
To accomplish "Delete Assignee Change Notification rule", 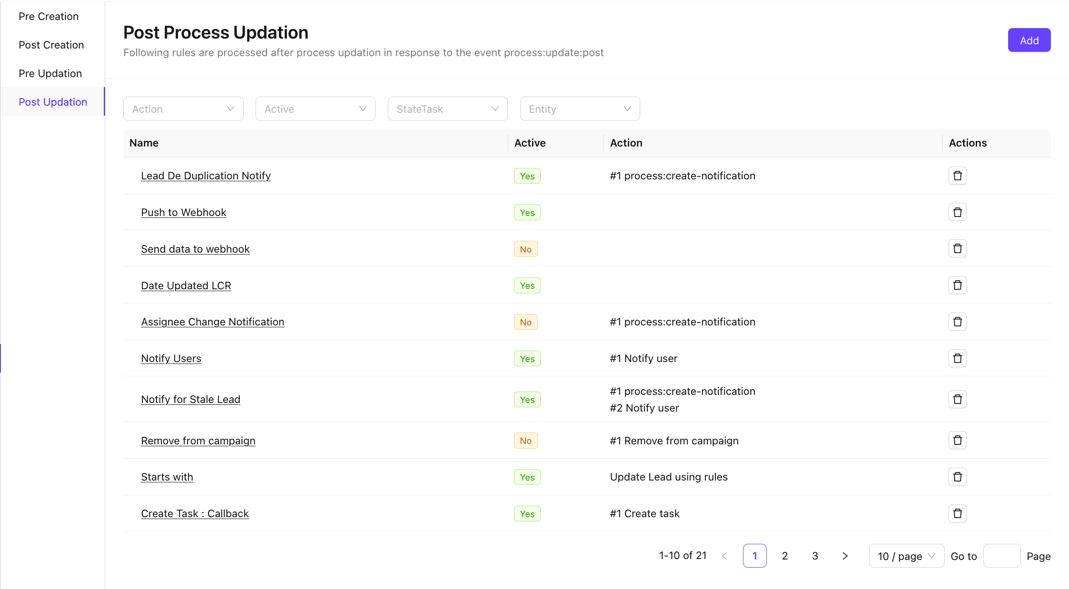I will (957, 322).
